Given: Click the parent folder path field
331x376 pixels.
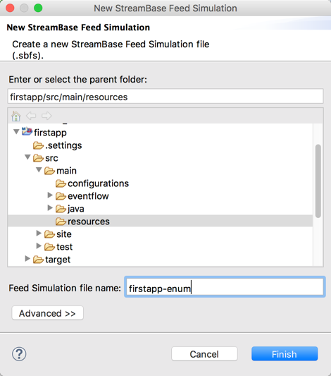Looking at the screenshot, I should coord(165,97).
